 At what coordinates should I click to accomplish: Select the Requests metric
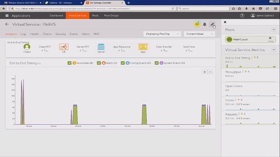[x=250, y=118]
